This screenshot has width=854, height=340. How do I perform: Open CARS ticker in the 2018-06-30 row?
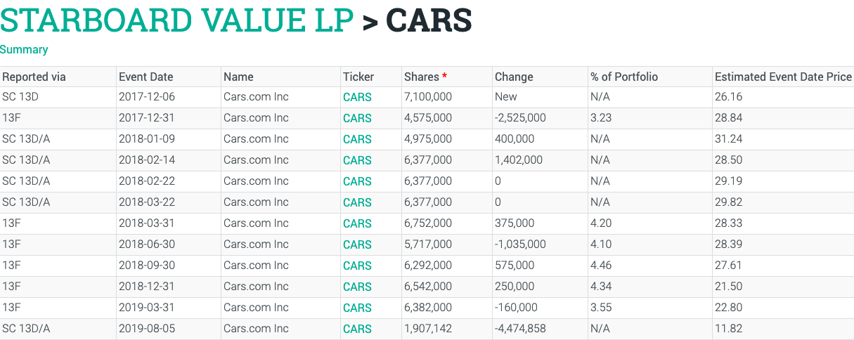coord(357,244)
